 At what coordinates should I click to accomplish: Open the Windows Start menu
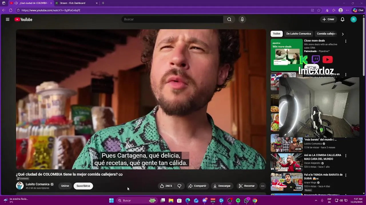pos(111,200)
